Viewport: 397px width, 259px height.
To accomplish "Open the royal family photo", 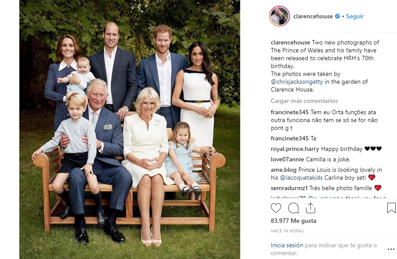I will pos(130,129).
